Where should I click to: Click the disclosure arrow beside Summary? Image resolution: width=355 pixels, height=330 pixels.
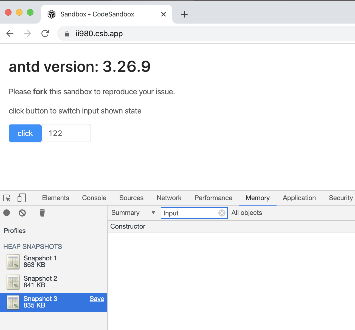[x=153, y=213]
